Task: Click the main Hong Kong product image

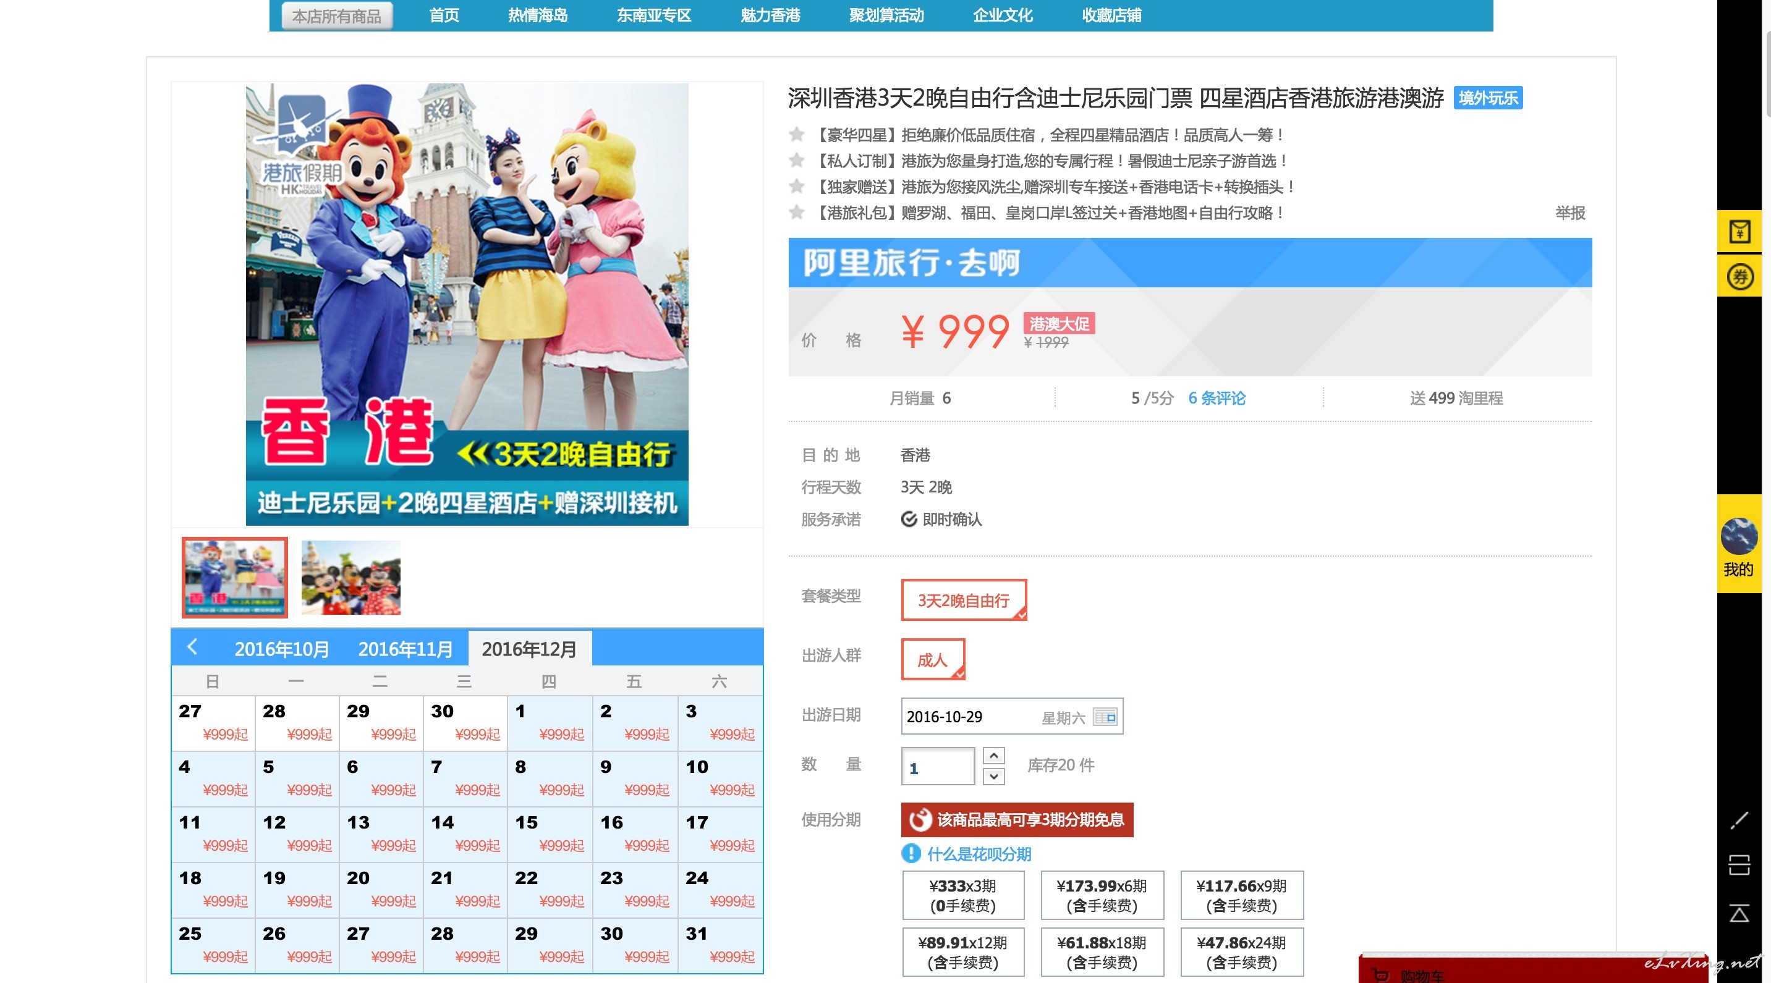Action: coord(467,305)
